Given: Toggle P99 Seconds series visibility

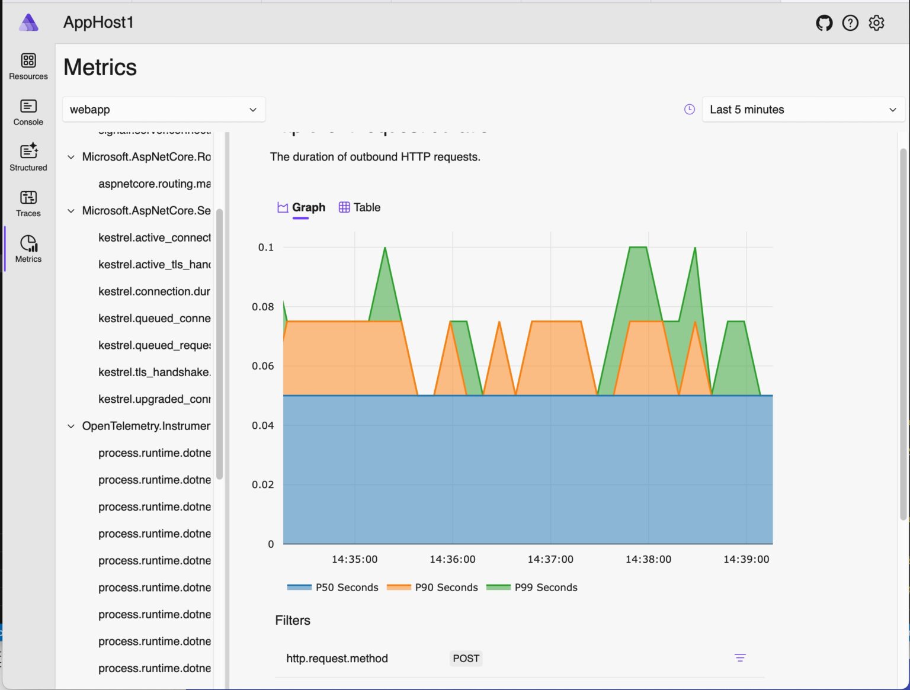Looking at the screenshot, I should (x=531, y=587).
